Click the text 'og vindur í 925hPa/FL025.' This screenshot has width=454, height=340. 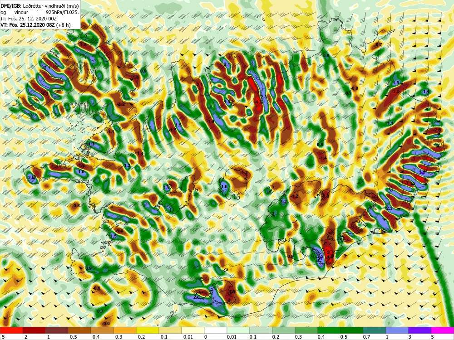[x=39, y=12]
